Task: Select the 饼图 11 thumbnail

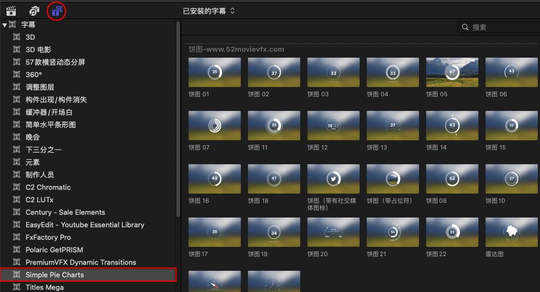Action: tap(274, 126)
